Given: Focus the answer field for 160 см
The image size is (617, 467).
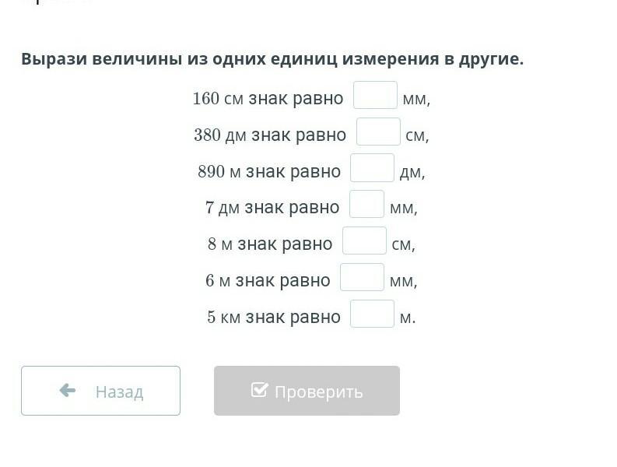Looking at the screenshot, I should [375, 96].
